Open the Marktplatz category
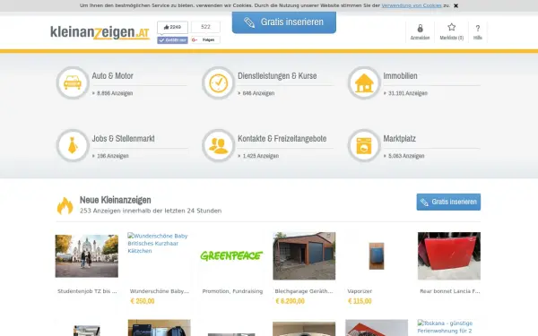 coord(399,139)
